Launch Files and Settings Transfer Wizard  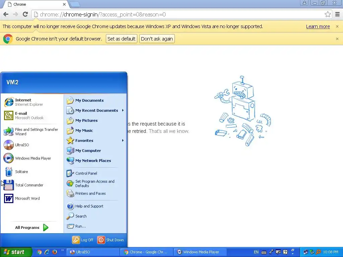point(32,132)
